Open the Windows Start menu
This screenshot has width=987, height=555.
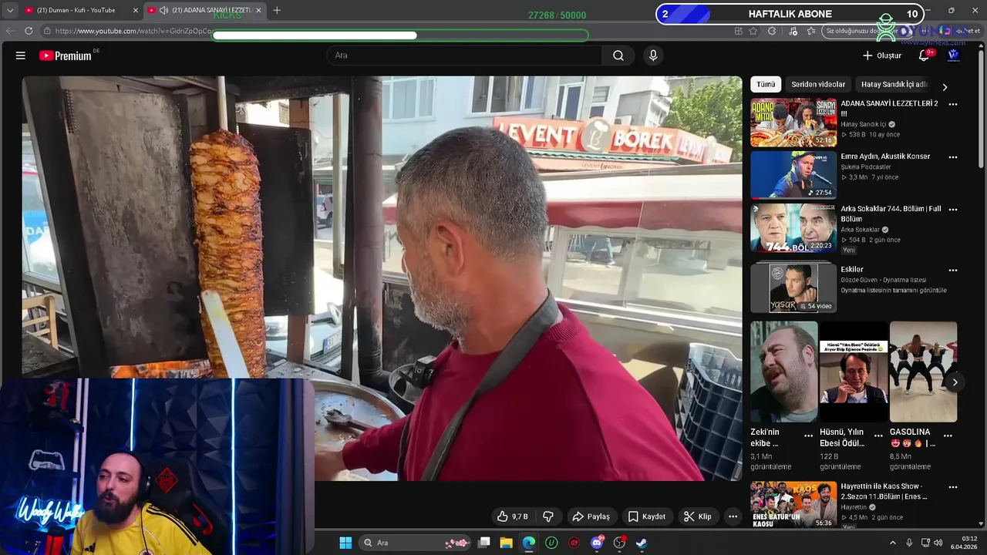(345, 543)
